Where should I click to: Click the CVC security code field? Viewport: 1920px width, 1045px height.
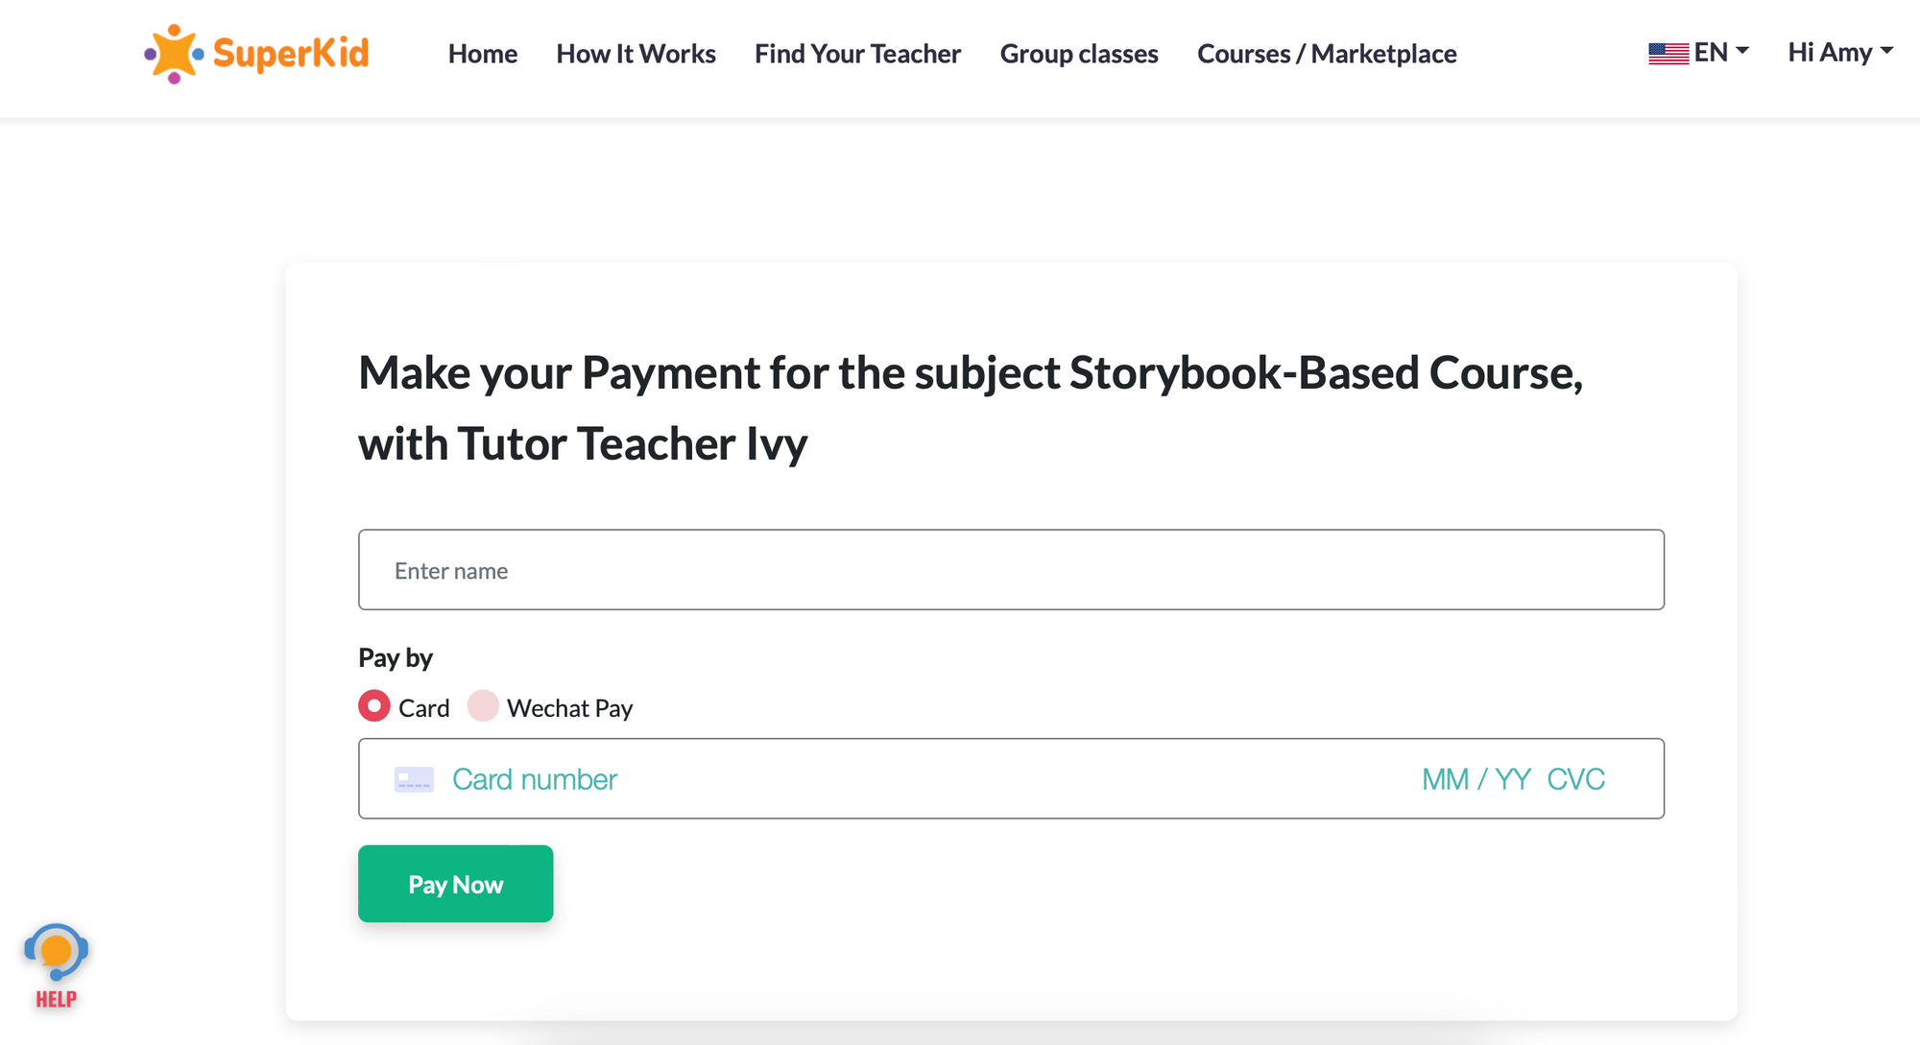pos(1575,779)
